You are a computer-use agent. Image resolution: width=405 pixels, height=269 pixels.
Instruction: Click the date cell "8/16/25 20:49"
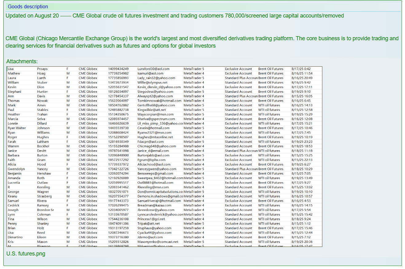[302, 78]
